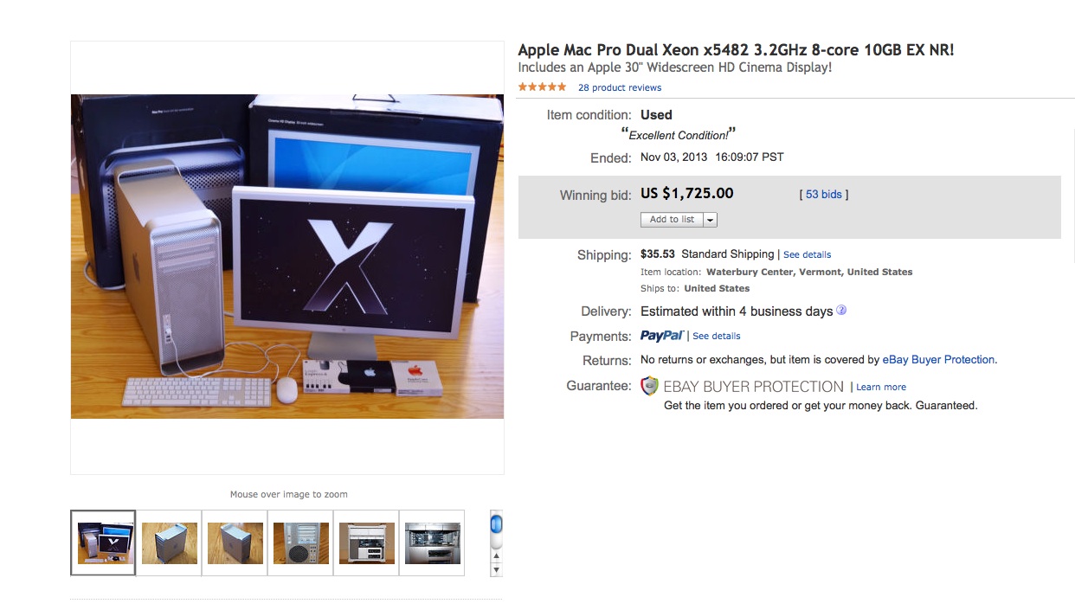This screenshot has width=1075, height=610.
Task: Open the 28 product reviews link
Action: [x=620, y=87]
